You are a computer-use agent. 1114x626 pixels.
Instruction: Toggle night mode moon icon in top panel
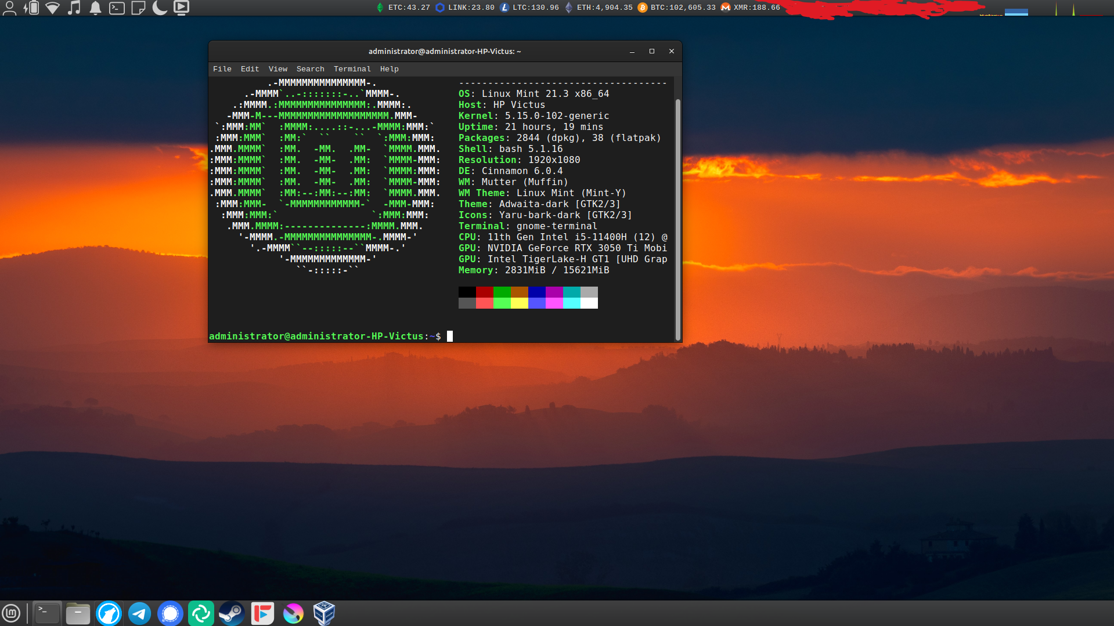[160, 8]
